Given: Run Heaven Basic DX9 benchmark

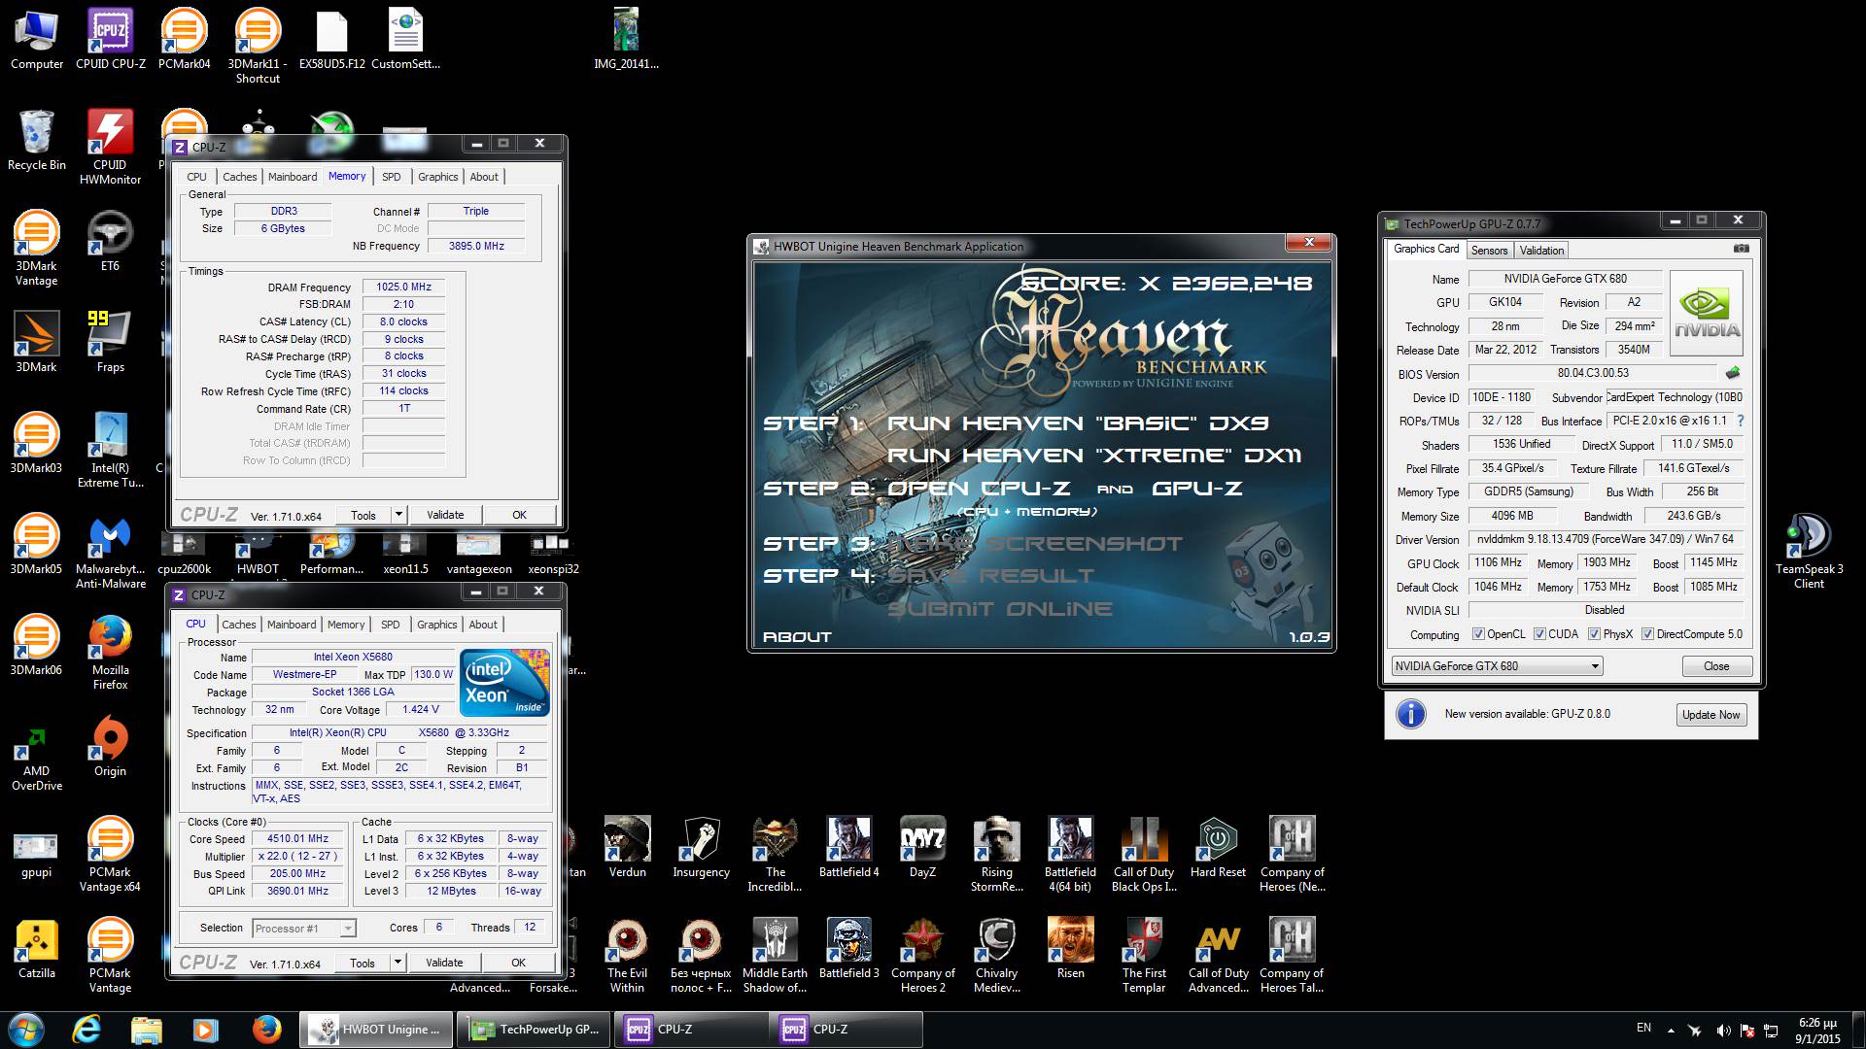Looking at the screenshot, I should pos(1077,423).
